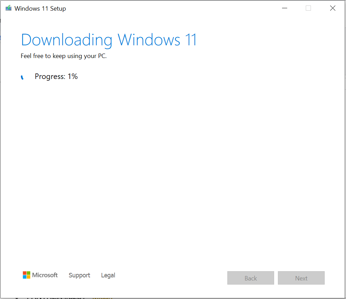The width and height of the screenshot is (346, 299).
Task: Click the greyed-out maximize button
Action: tap(308, 8)
